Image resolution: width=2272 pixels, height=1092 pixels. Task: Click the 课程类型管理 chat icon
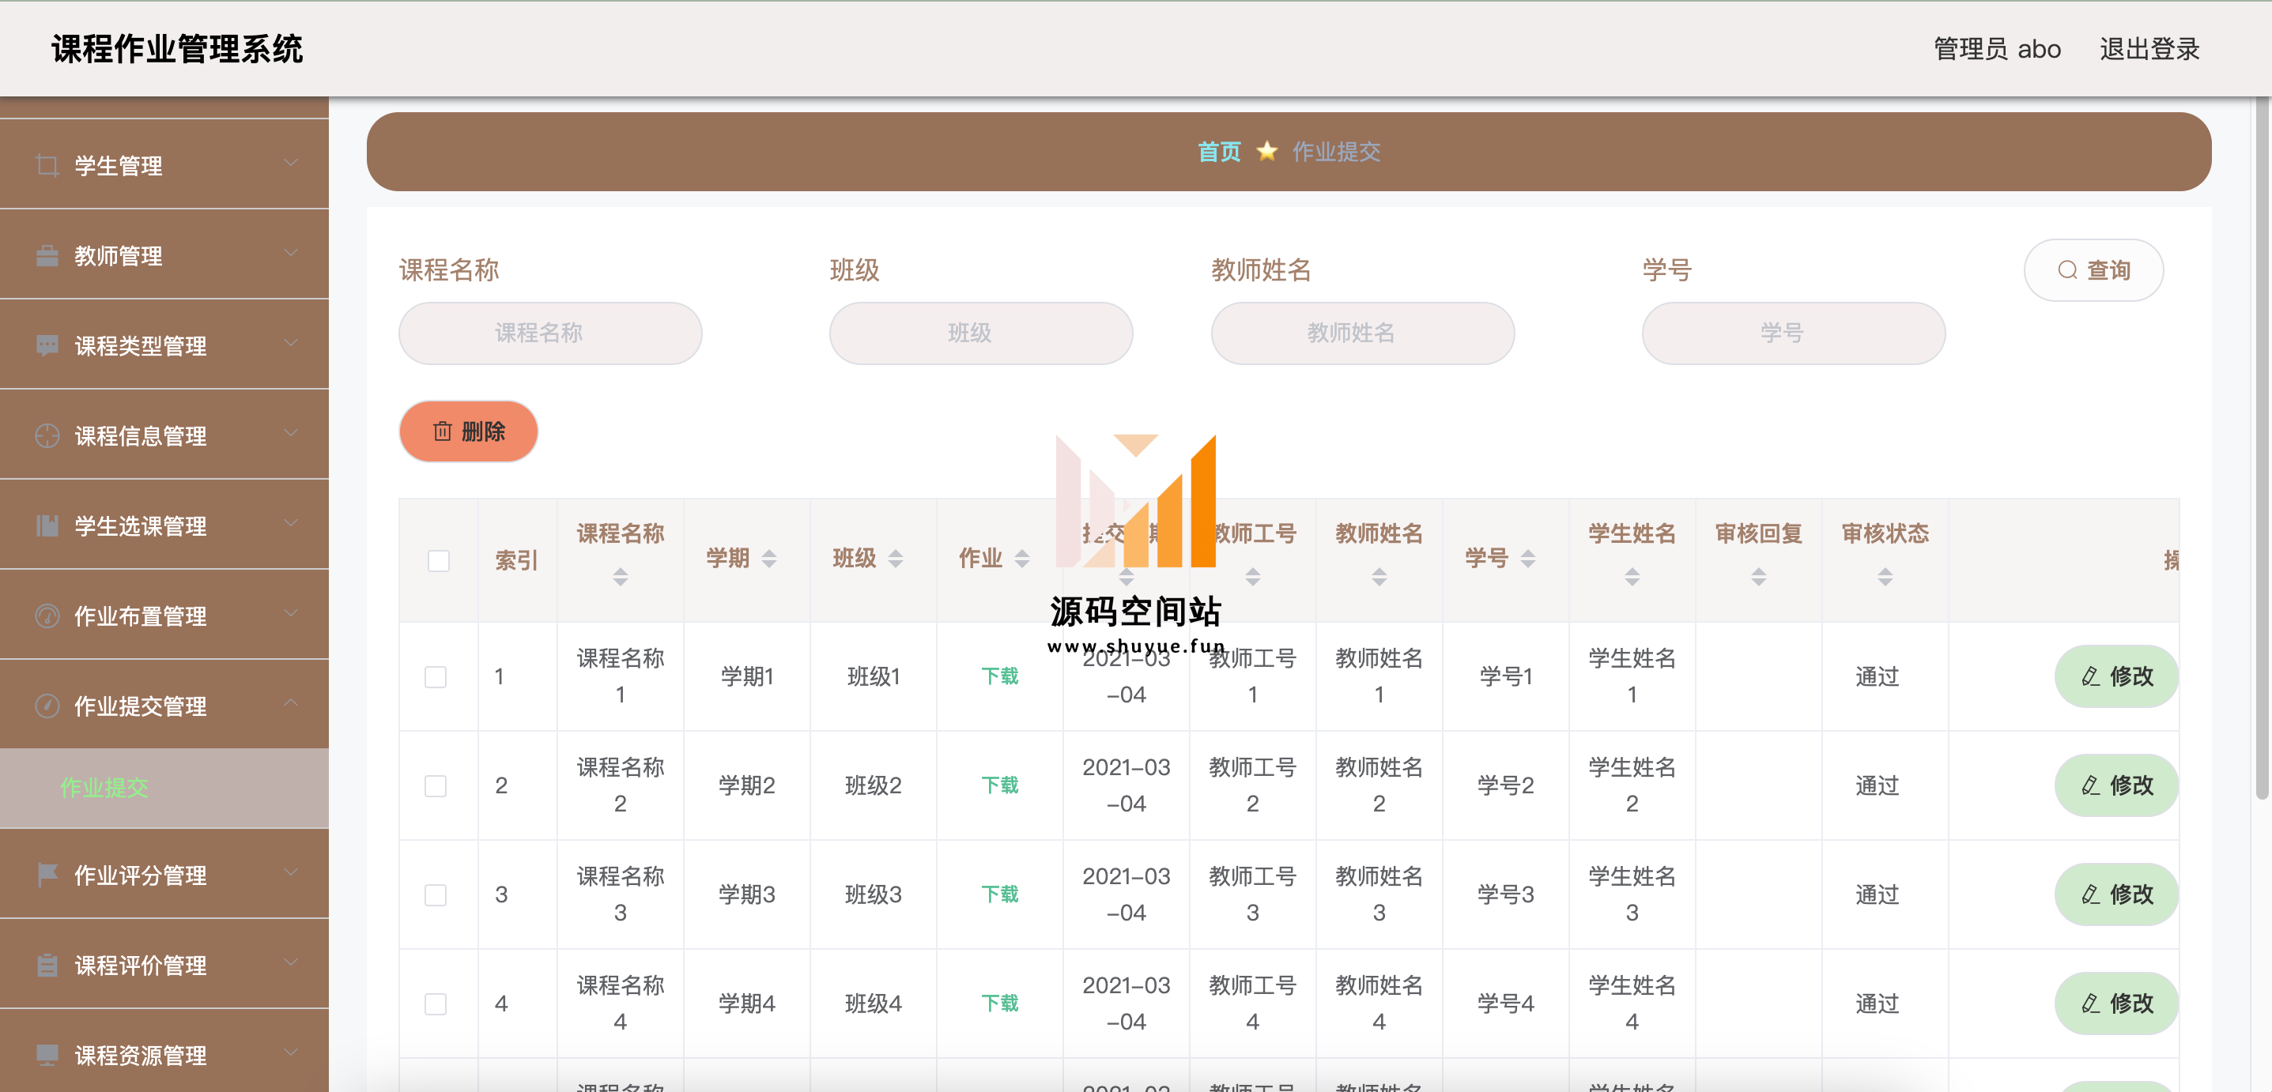point(47,345)
